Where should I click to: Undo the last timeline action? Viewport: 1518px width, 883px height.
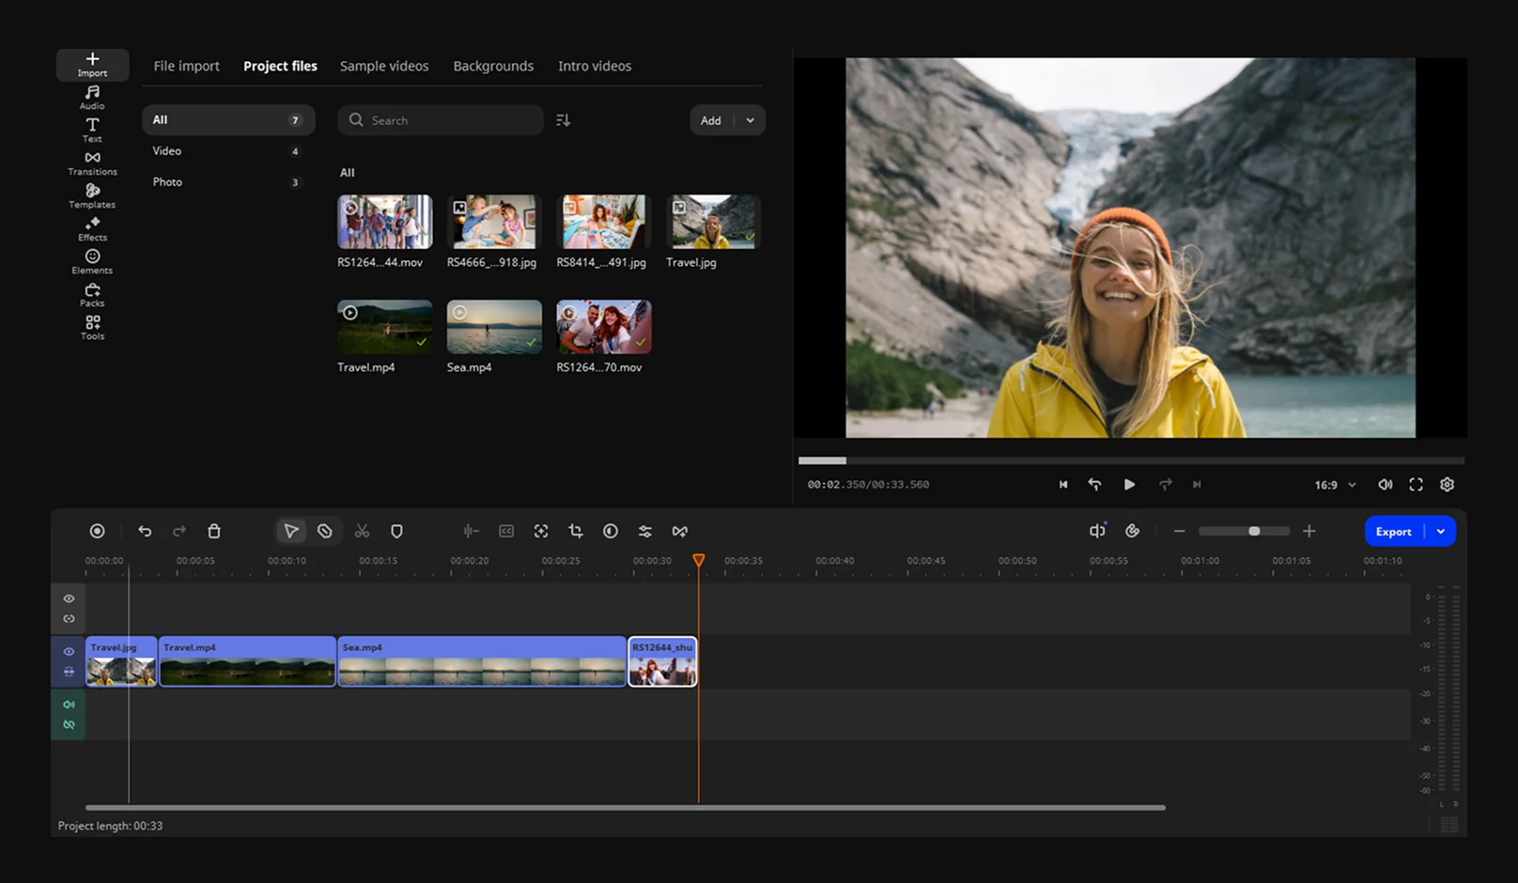[145, 532]
